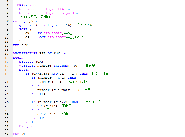Click the variable keyword on line 17
185x137 pixels.
click(27, 66)
